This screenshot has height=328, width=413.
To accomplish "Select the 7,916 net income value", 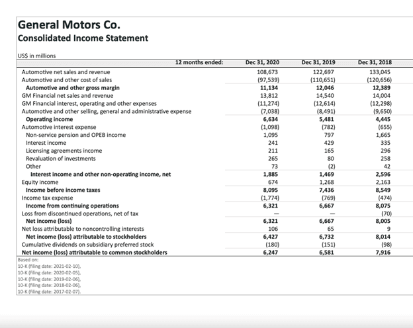I will click(381, 252).
